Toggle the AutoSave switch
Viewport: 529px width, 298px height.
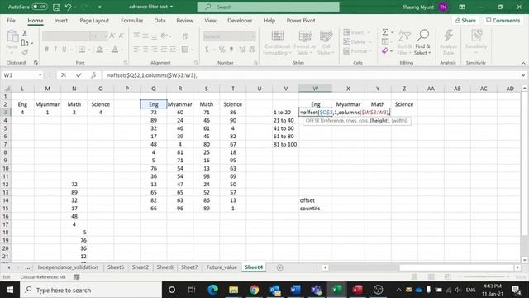pyautogui.click(x=40, y=7)
